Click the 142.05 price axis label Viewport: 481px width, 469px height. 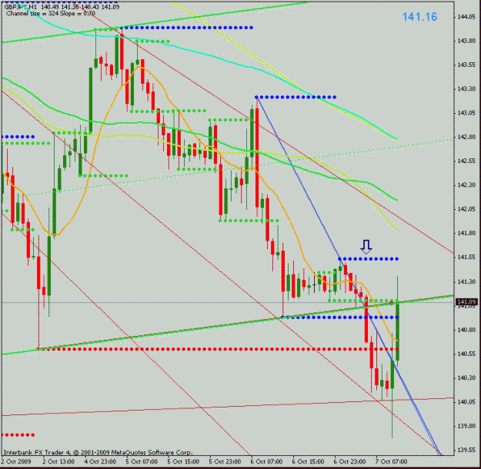point(466,209)
